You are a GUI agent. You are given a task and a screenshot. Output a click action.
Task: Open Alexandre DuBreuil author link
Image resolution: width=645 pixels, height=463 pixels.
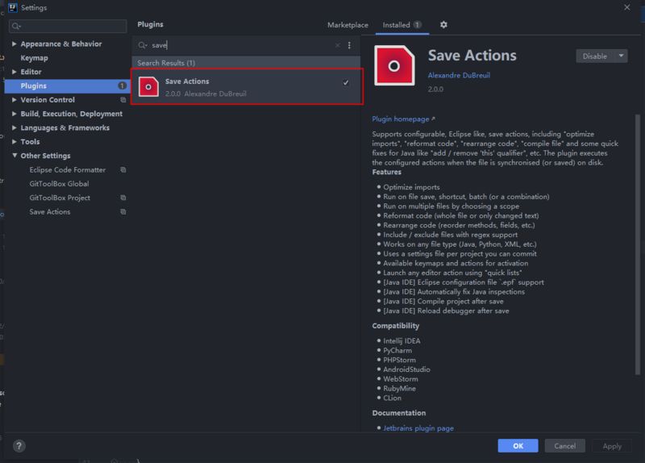(x=459, y=75)
